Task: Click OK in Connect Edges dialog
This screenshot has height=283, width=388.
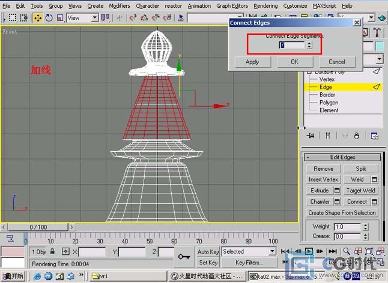Action: [x=294, y=62]
